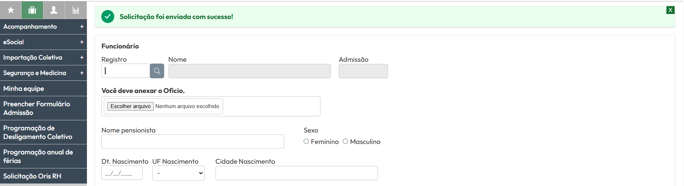Expand the eSocial menu plus sign
This screenshot has width=684, height=186.
coord(82,42)
